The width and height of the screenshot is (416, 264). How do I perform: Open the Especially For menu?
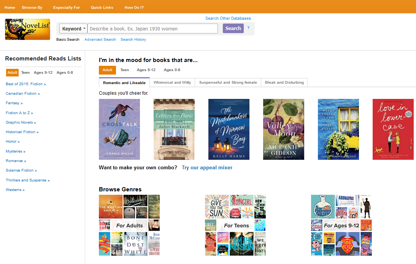click(67, 7)
